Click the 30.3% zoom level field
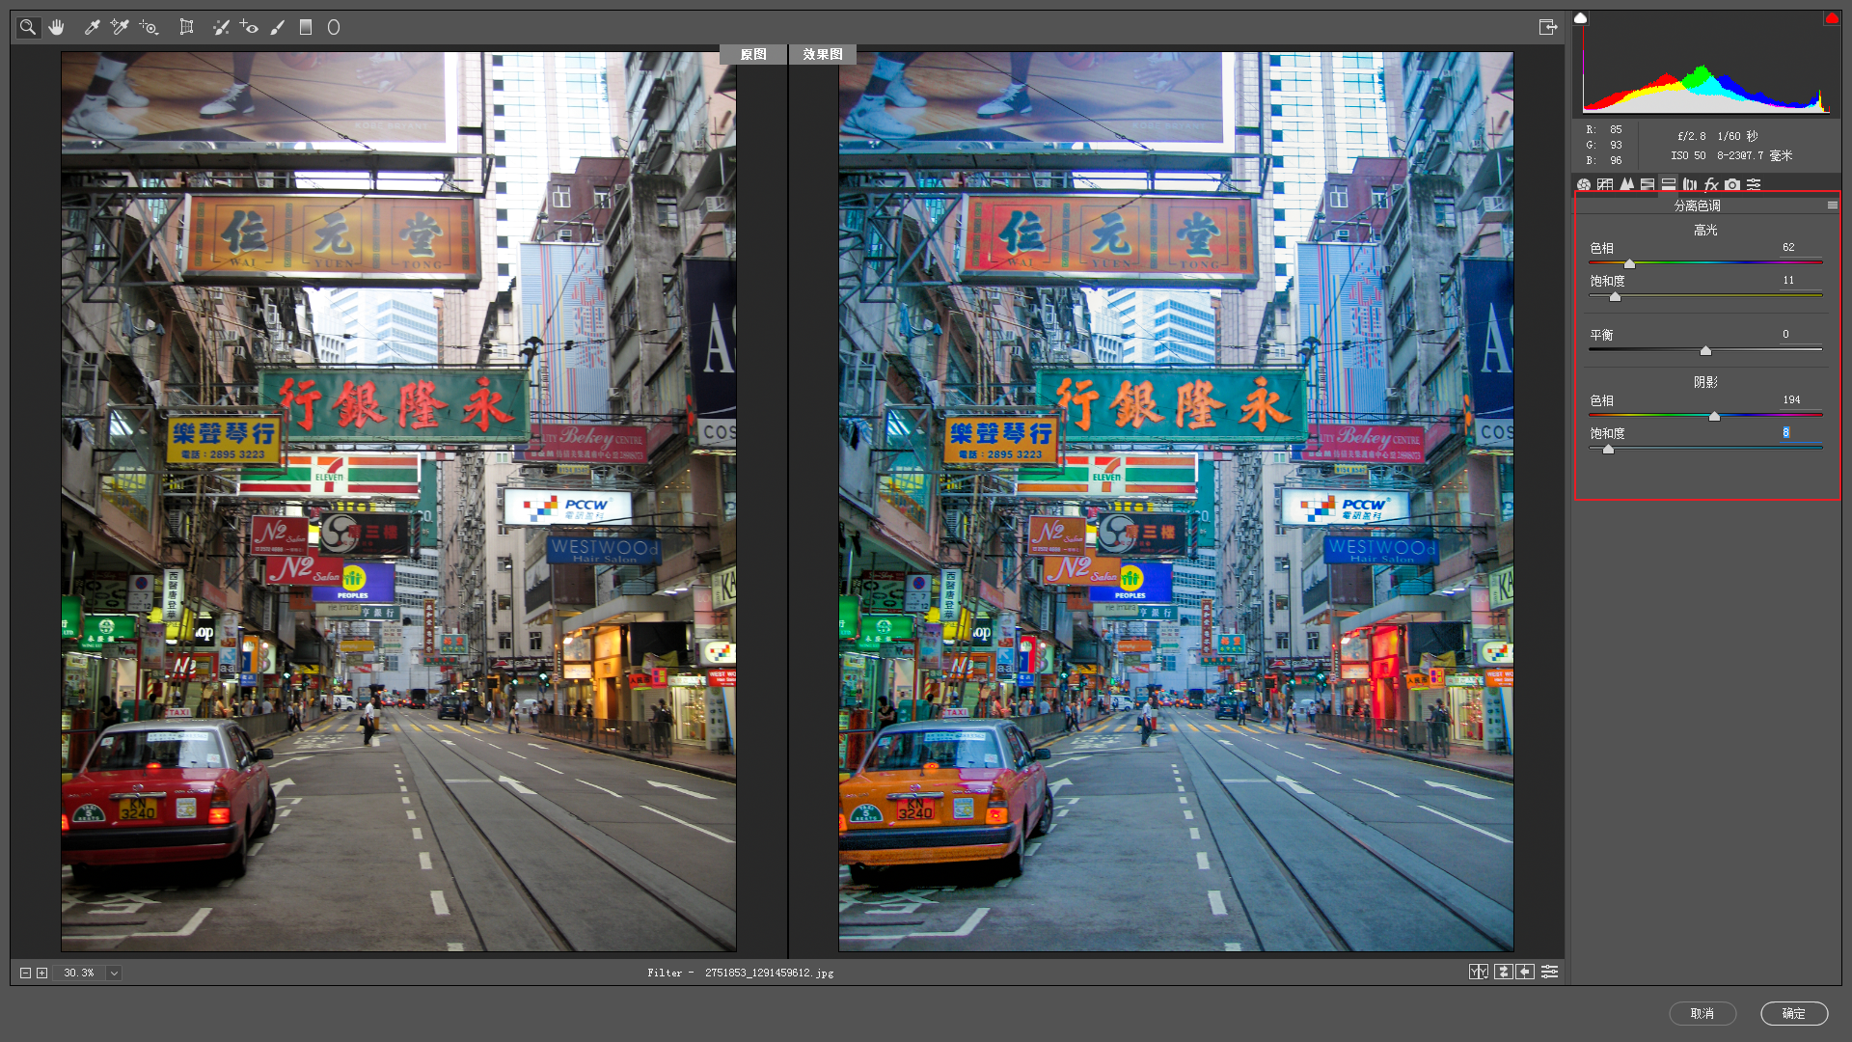The width and height of the screenshot is (1852, 1042). point(79,973)
